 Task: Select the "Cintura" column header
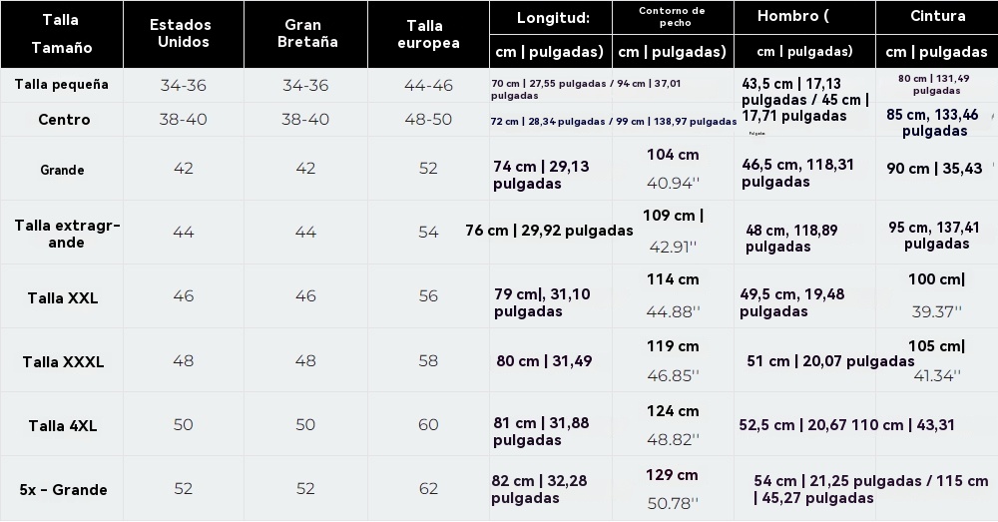click(x=937, y=17)
